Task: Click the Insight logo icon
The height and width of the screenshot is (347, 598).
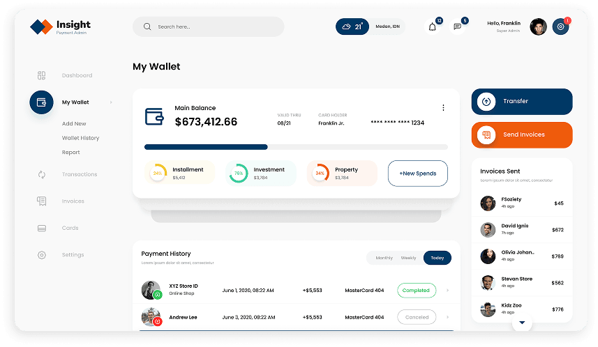Action: [41, 26]
